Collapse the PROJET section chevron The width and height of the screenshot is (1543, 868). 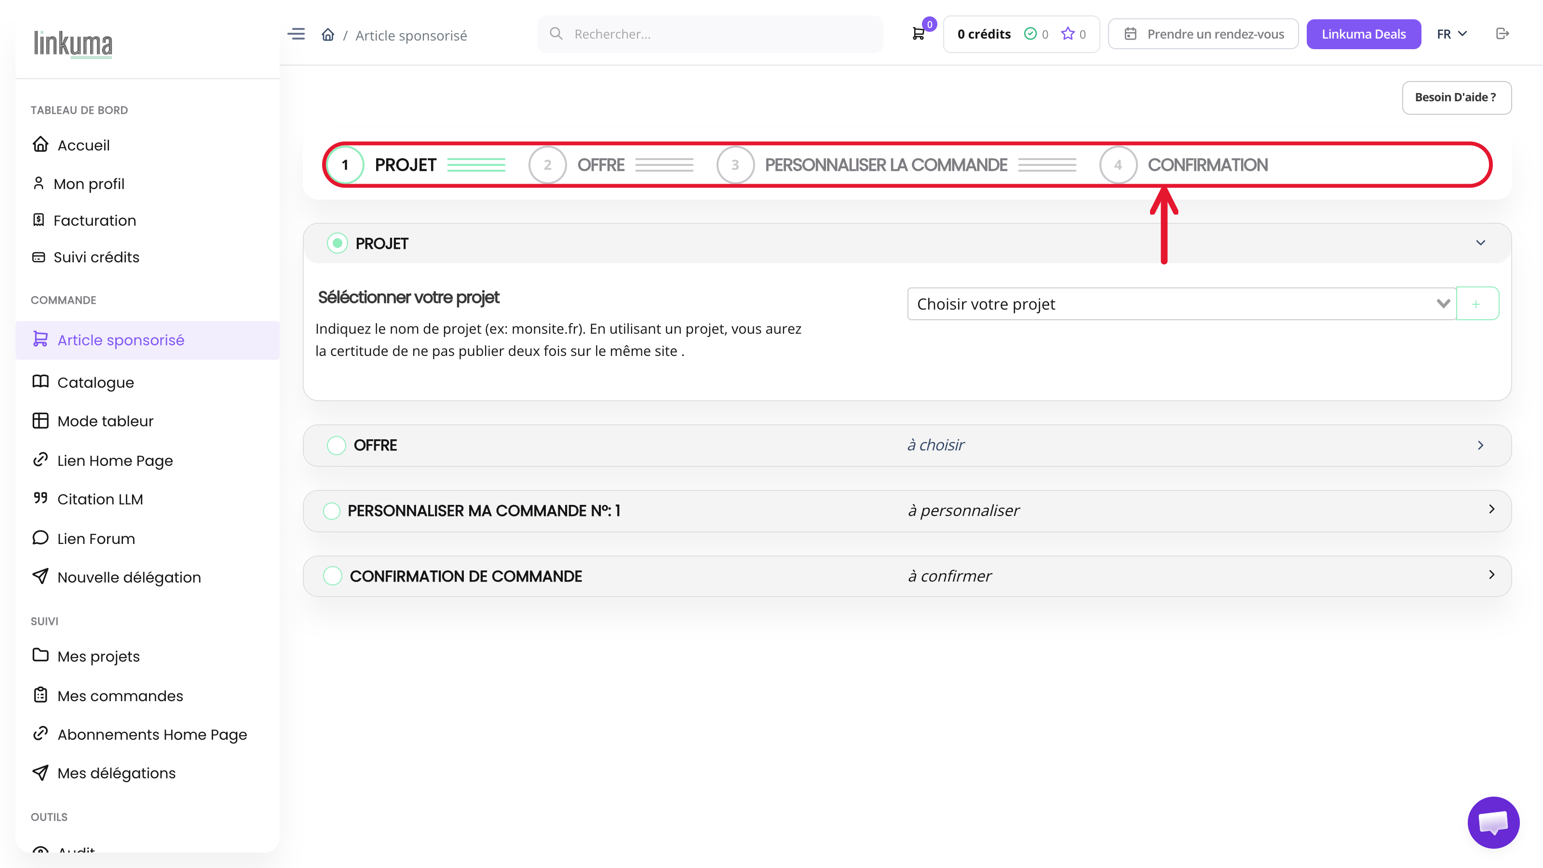1480,243
